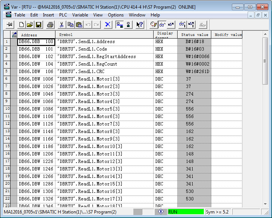Click the greyed Redo arrow icon
The image size is (272, 218).
click(x=96, y=25)
